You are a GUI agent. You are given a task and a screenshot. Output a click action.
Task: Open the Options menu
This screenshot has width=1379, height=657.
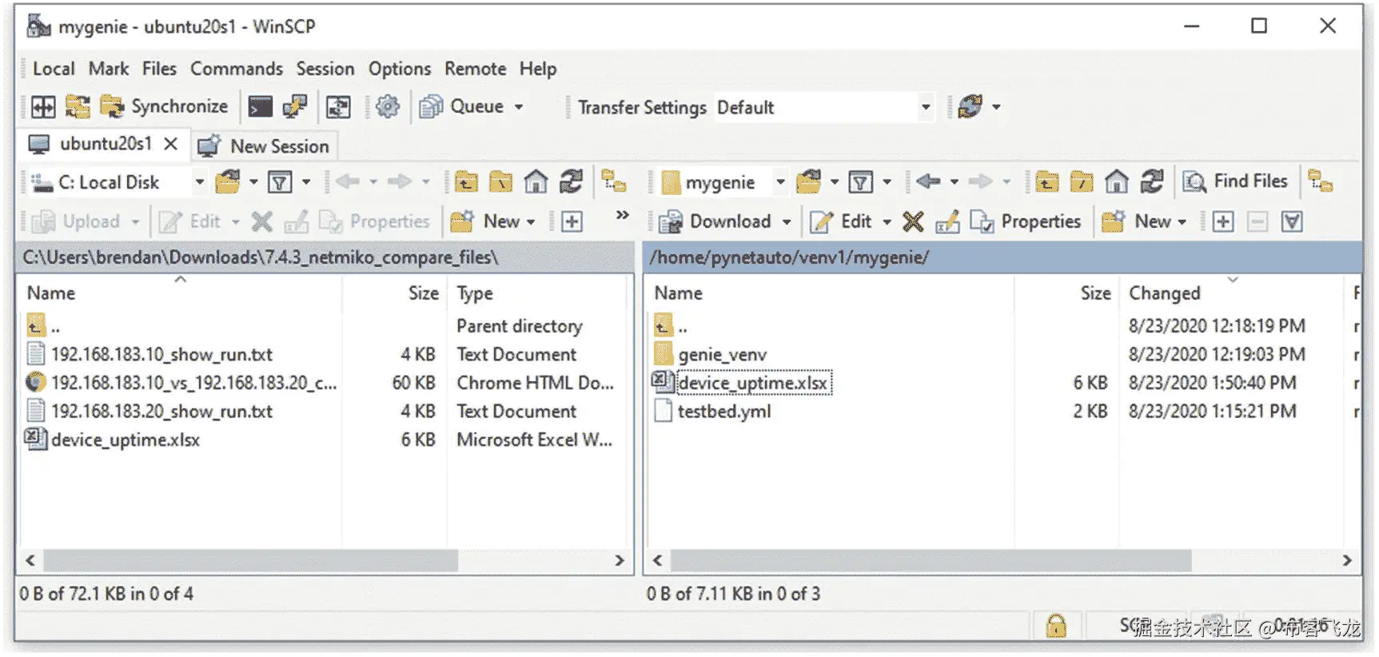click(400, 69)
